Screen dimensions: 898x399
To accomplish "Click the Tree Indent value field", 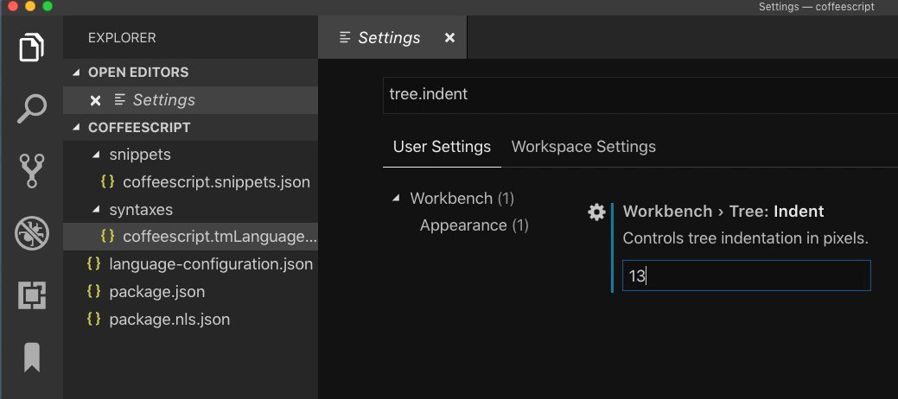I will [746, 275].
